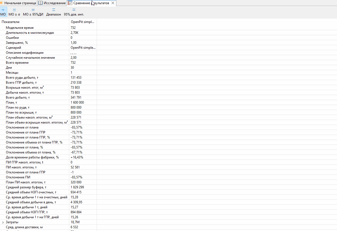This screenshot has width=337, height=231.
Task: Select the Средний размер буфера, т row
Action: [x=48, y=187]
